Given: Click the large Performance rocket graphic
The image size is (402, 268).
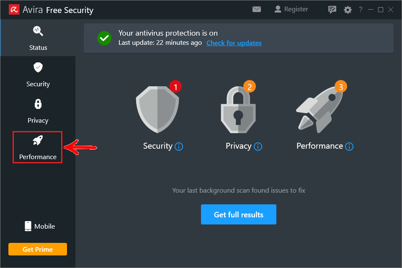Looking at the screenshot, I should click(x=320, y=110).
